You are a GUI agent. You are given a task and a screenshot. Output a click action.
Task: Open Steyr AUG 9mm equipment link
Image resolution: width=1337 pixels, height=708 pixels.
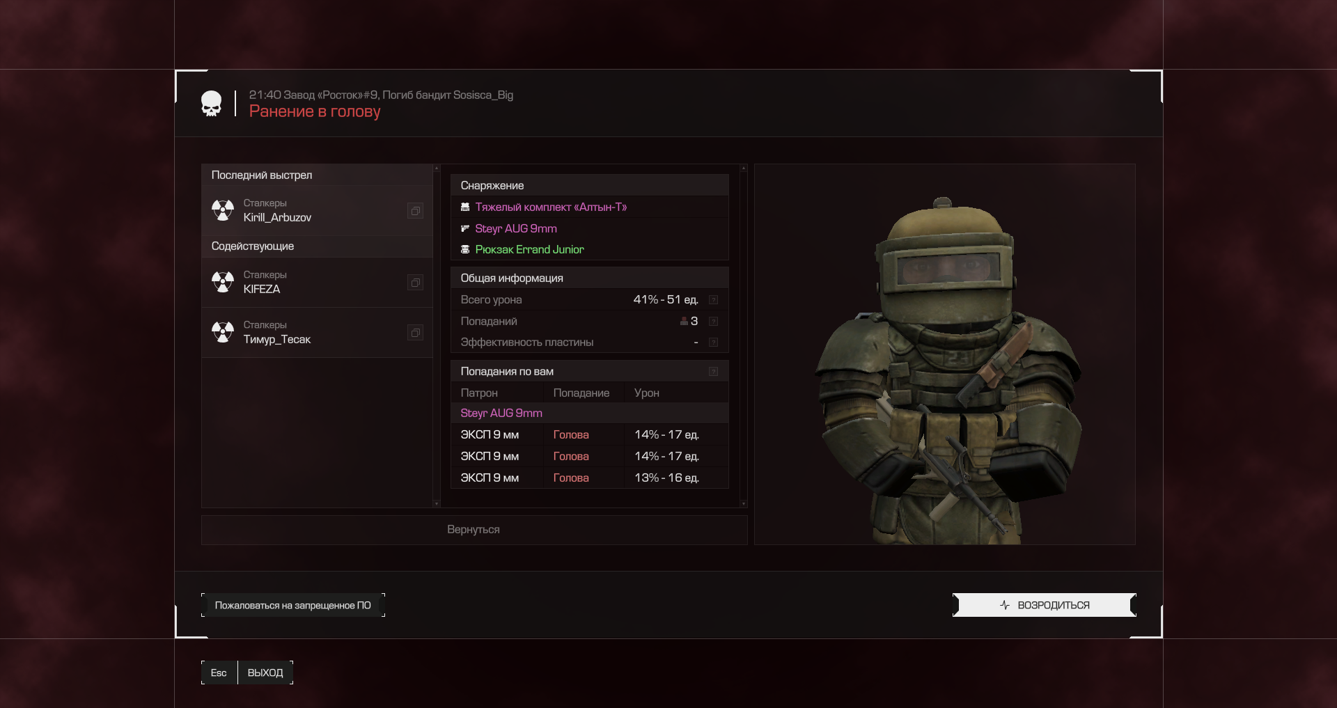(516, 228)
